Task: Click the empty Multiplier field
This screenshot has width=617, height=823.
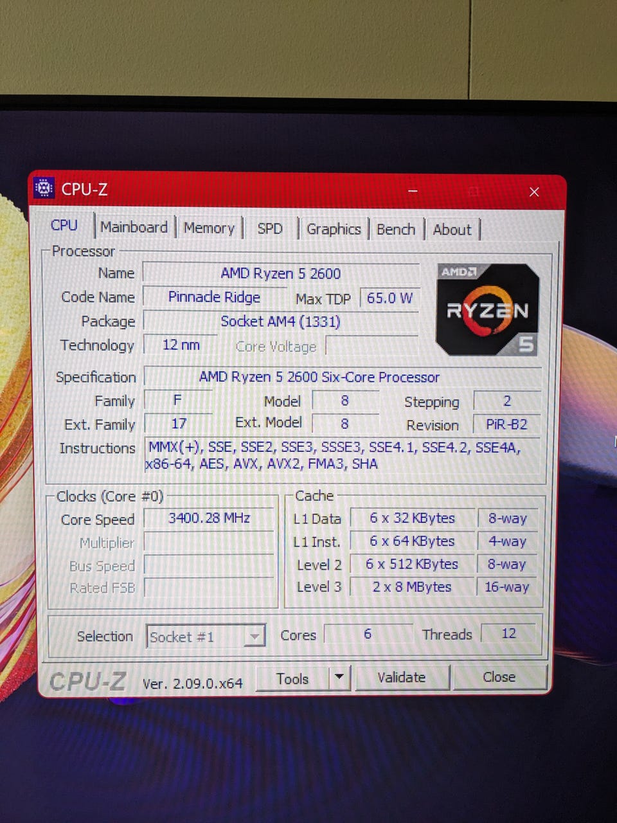Action: tap(209, 543)
